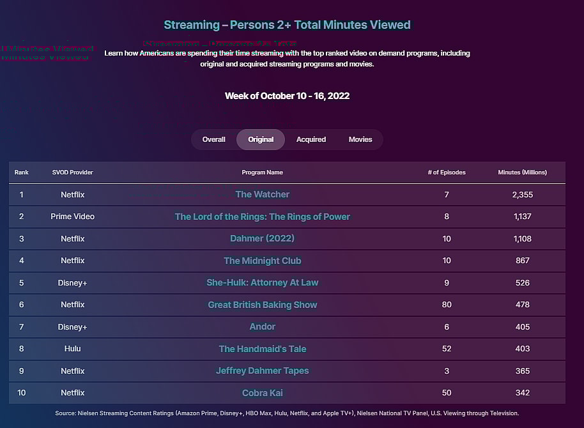
Task: Open Jeffrey Dahmer Tapes link
Action: [262, 371]
